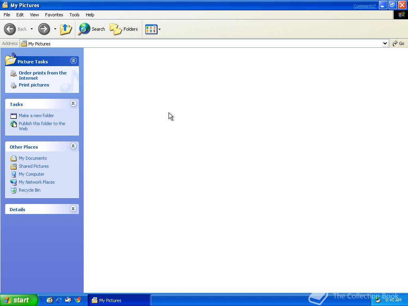Click the Go button

coord(398,43)
